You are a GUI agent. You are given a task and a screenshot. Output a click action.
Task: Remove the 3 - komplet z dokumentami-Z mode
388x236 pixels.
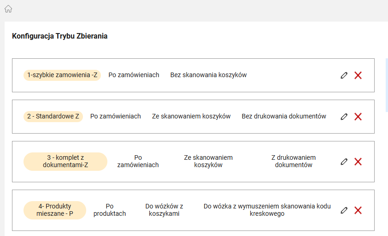click(x=358, y=162)
